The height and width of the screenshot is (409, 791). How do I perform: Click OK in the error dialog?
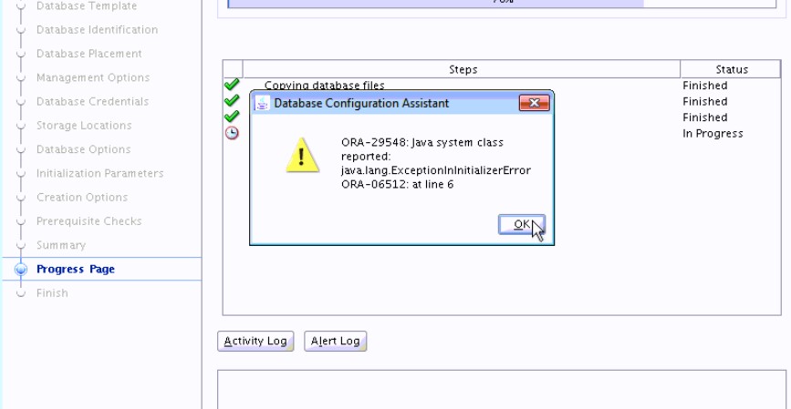(x=522, y=225)
